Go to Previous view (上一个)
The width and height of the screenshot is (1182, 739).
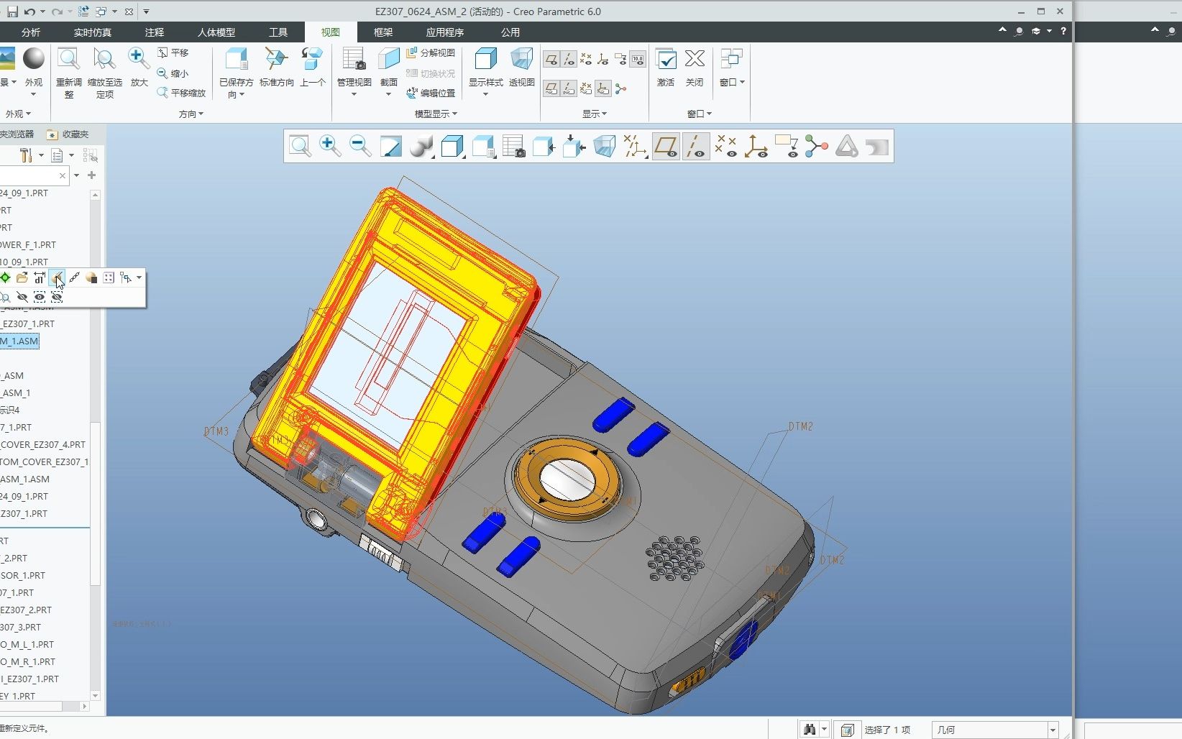point(313,68)
